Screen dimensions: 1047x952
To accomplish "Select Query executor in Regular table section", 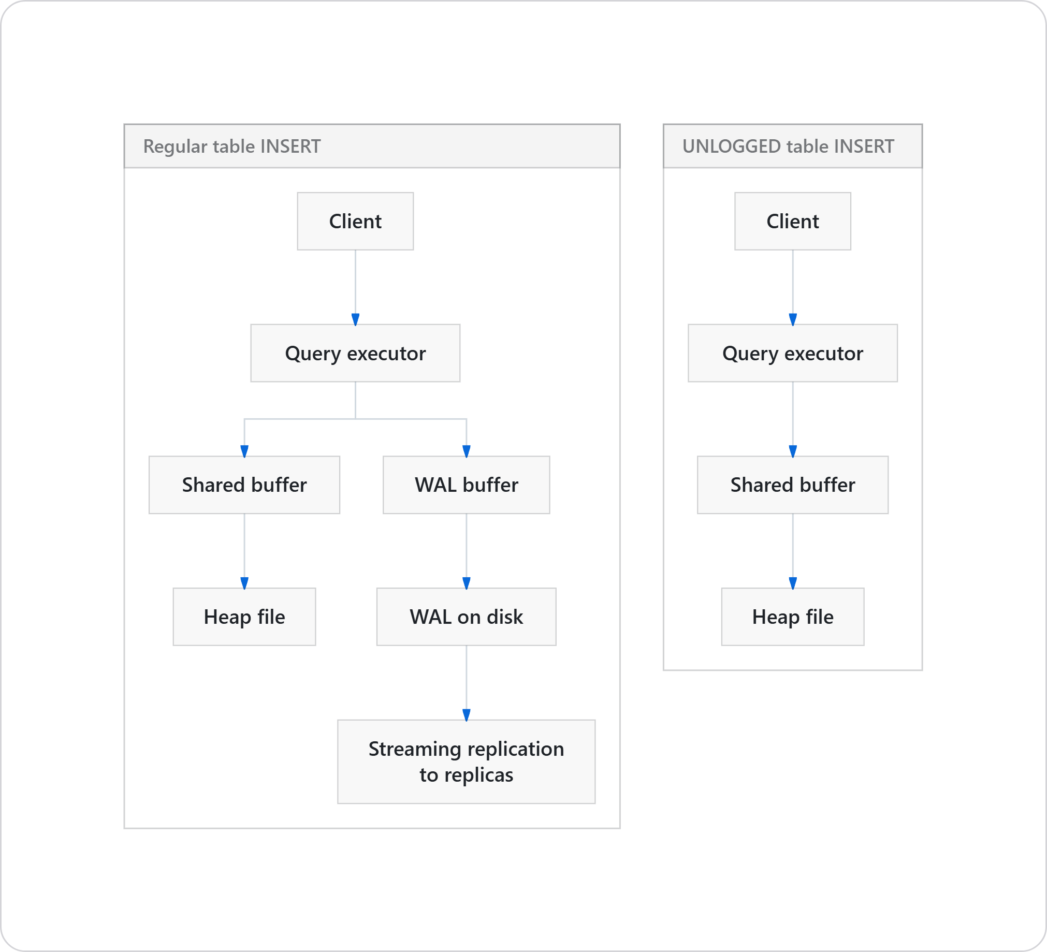I will pos(355,353).
